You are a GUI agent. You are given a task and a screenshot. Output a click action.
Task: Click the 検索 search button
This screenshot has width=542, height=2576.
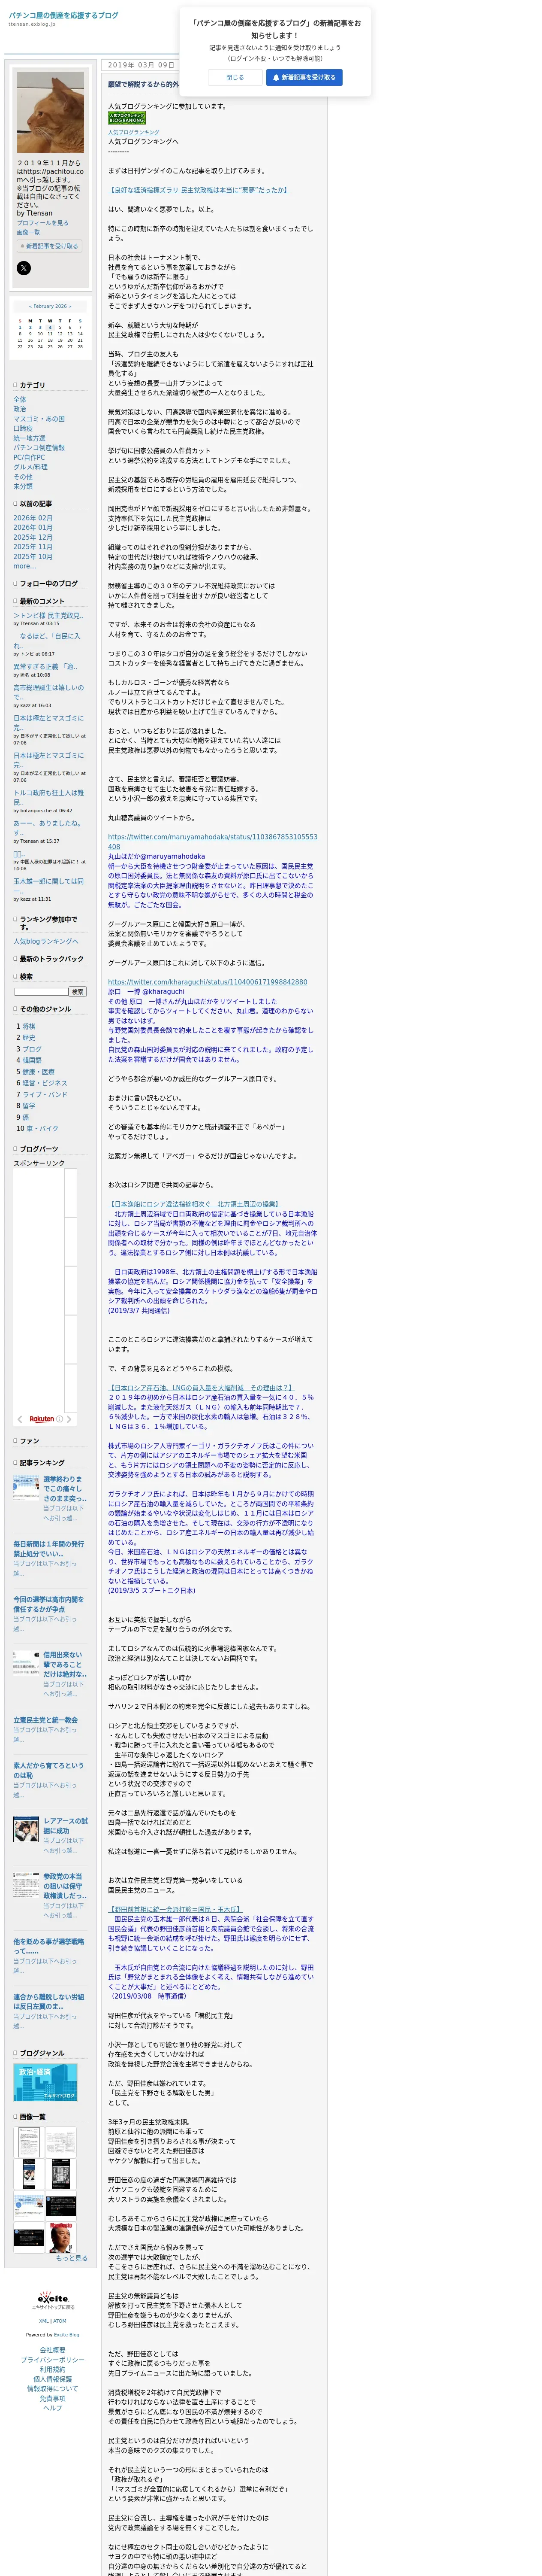coord(78,992)
